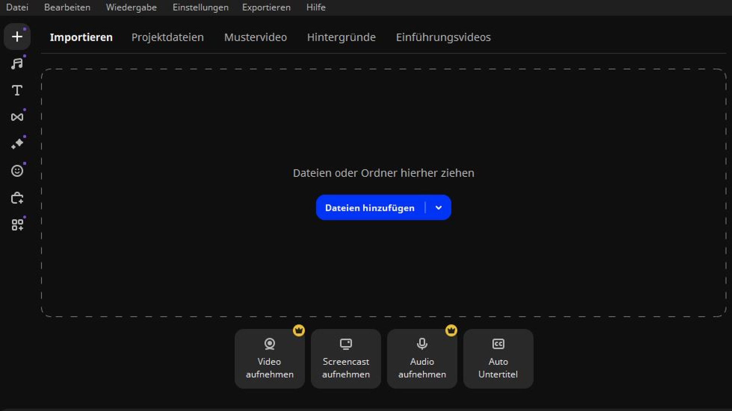The width and height of the screenshot is (732, 411).
Task: Click the premium crown on Audio aufnehmen
Action: click(451, 330)
